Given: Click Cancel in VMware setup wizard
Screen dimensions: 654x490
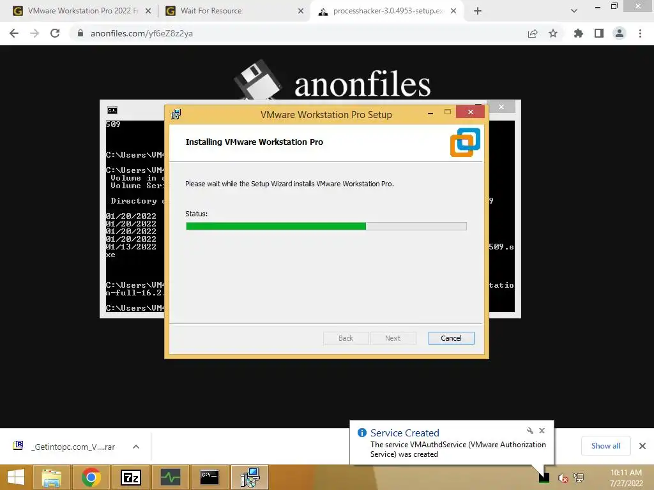Looking at the screenshot, I should (x=452, y=338).
